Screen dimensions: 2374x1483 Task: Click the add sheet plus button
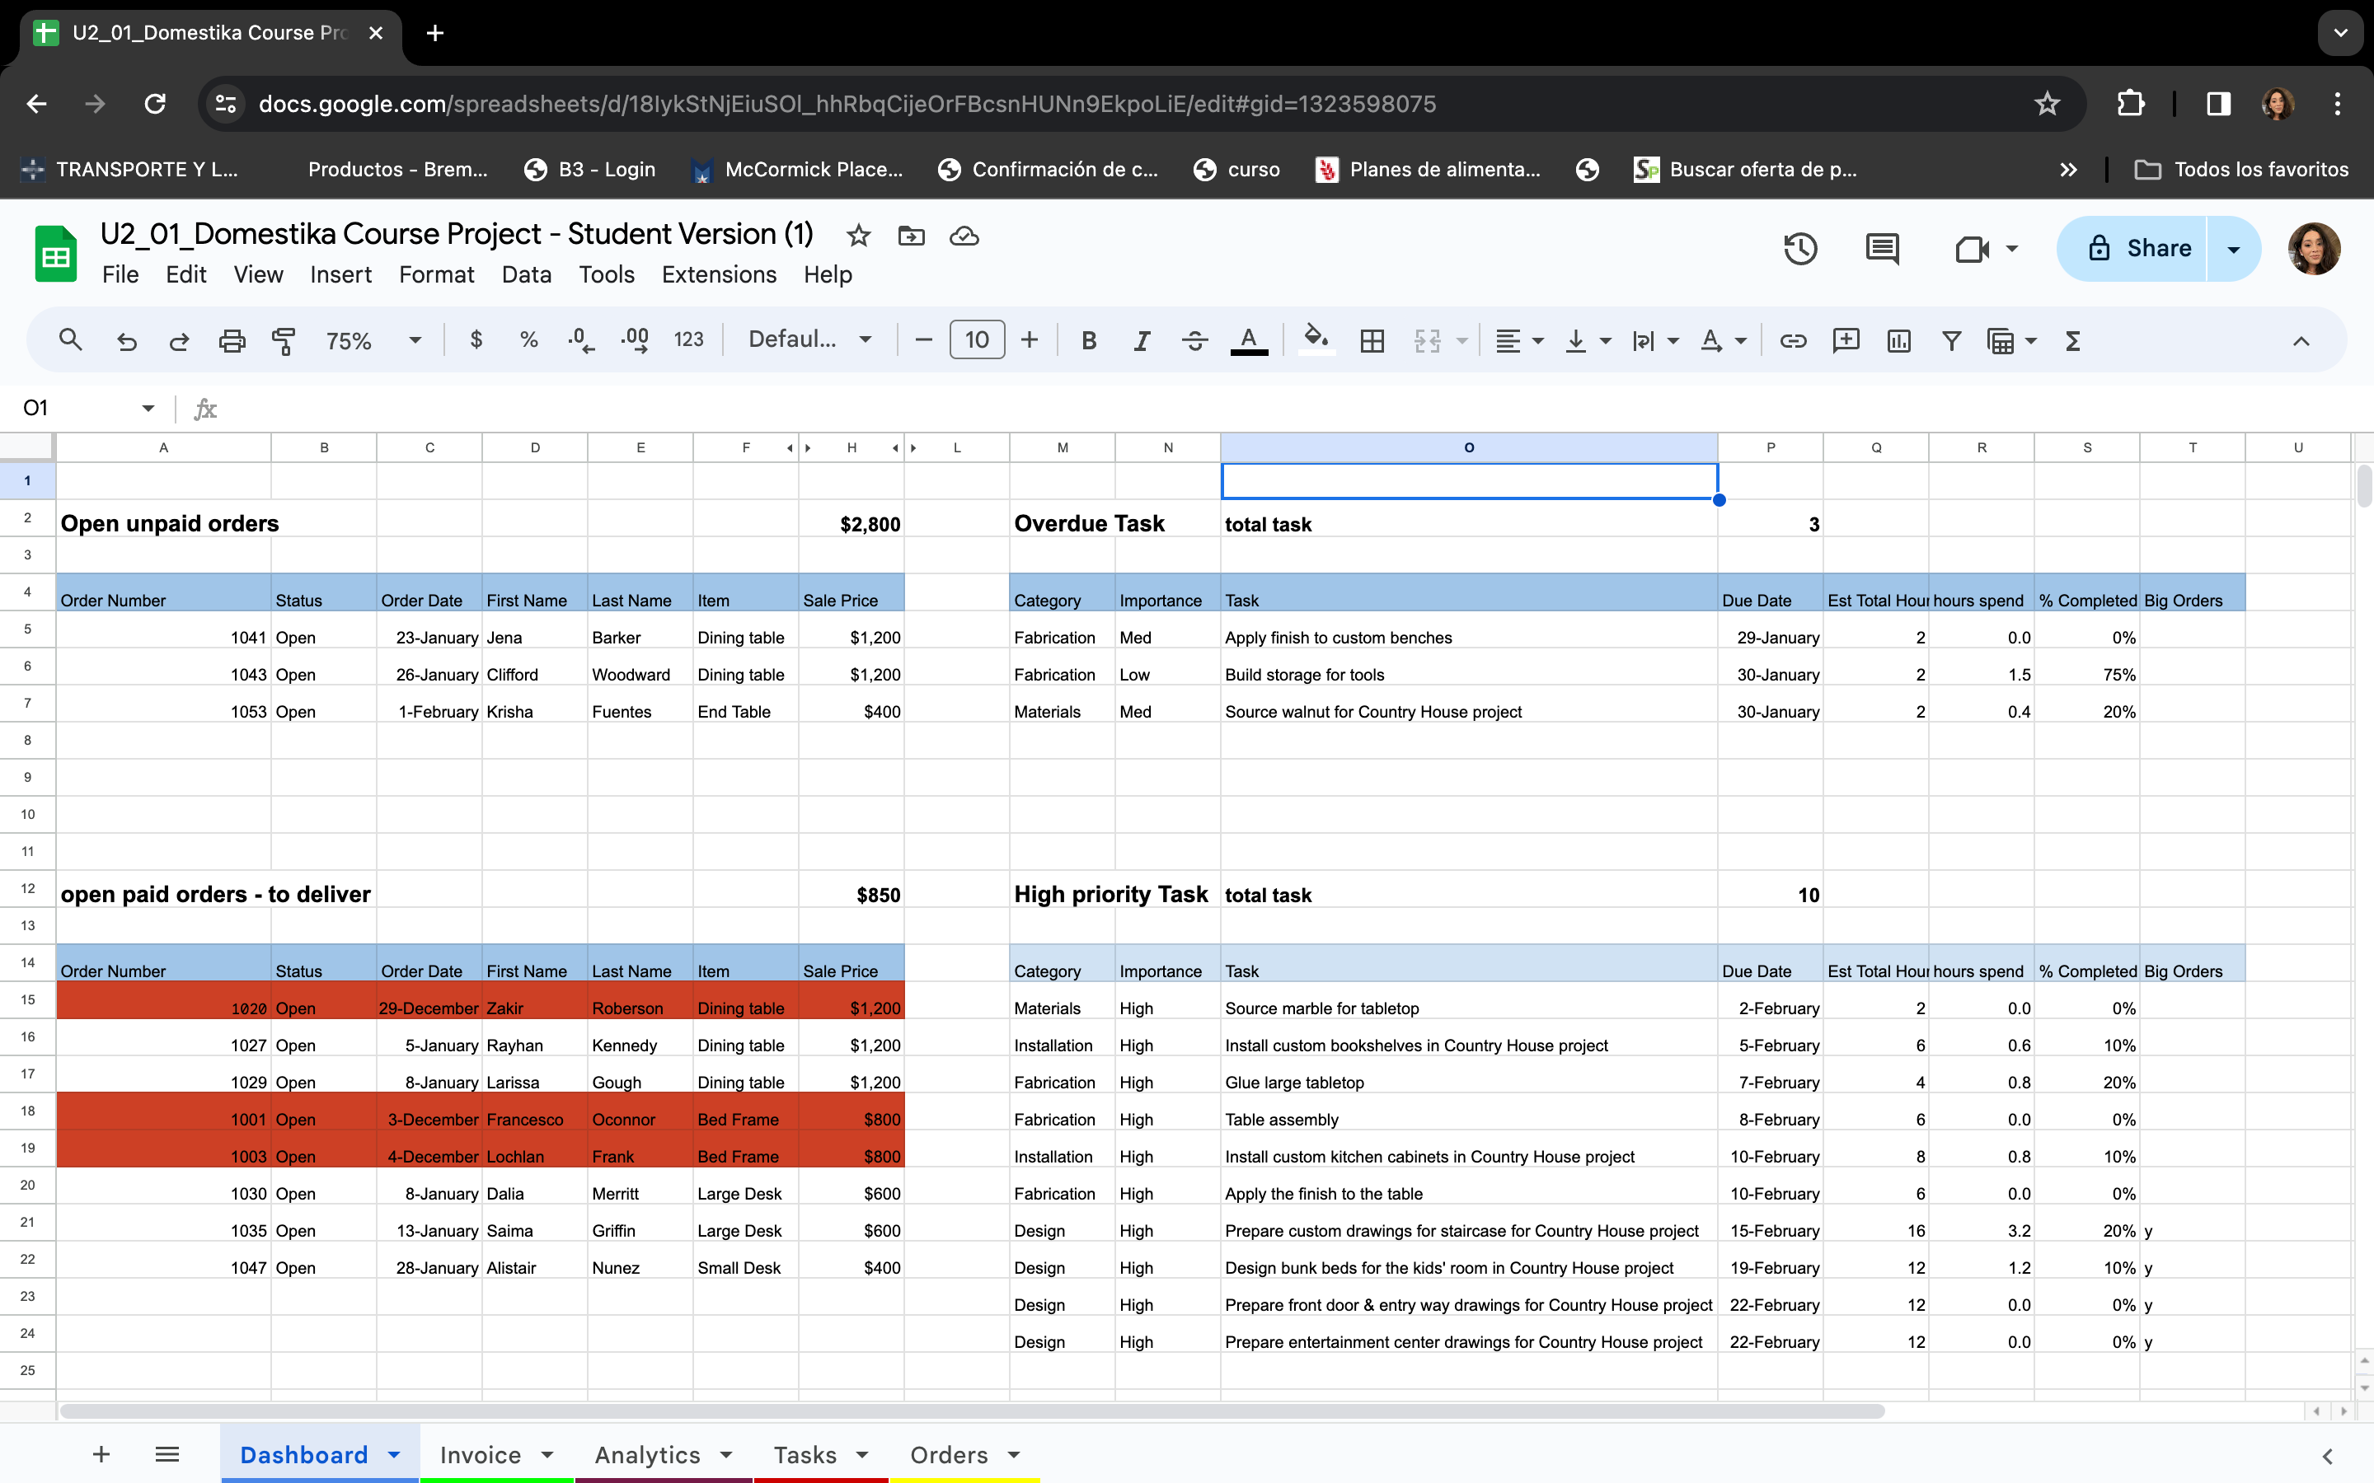[x=101, y=1454]
